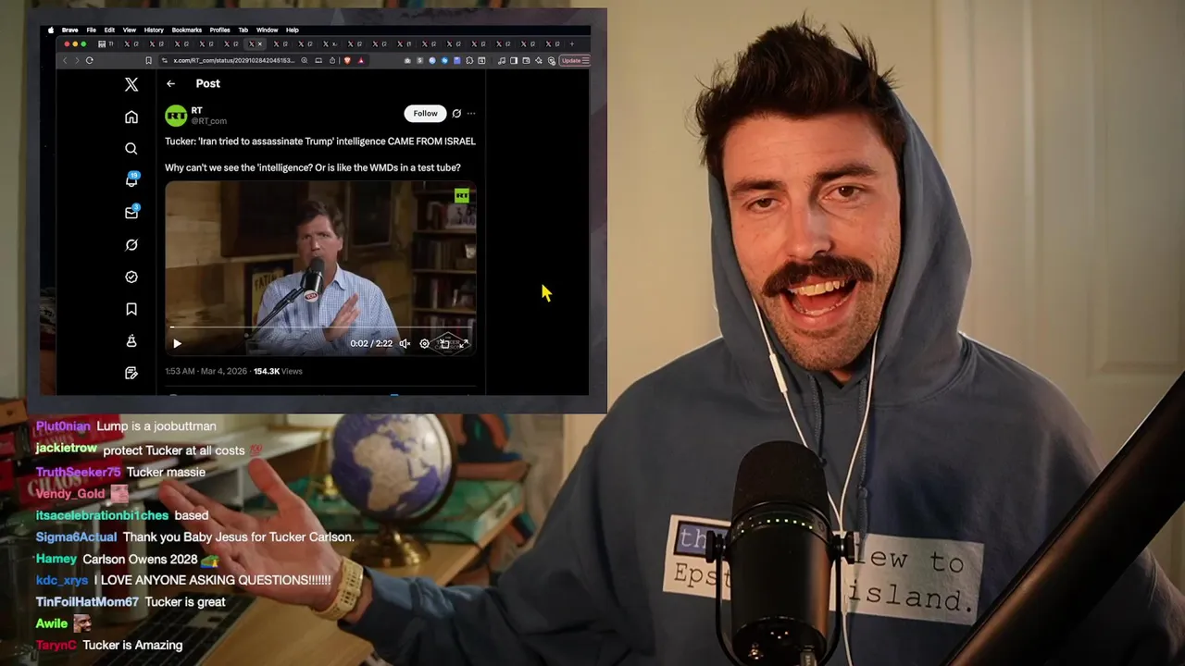
Task: Toggle the Brave sidebar panel
Action: tap(514, 60)
